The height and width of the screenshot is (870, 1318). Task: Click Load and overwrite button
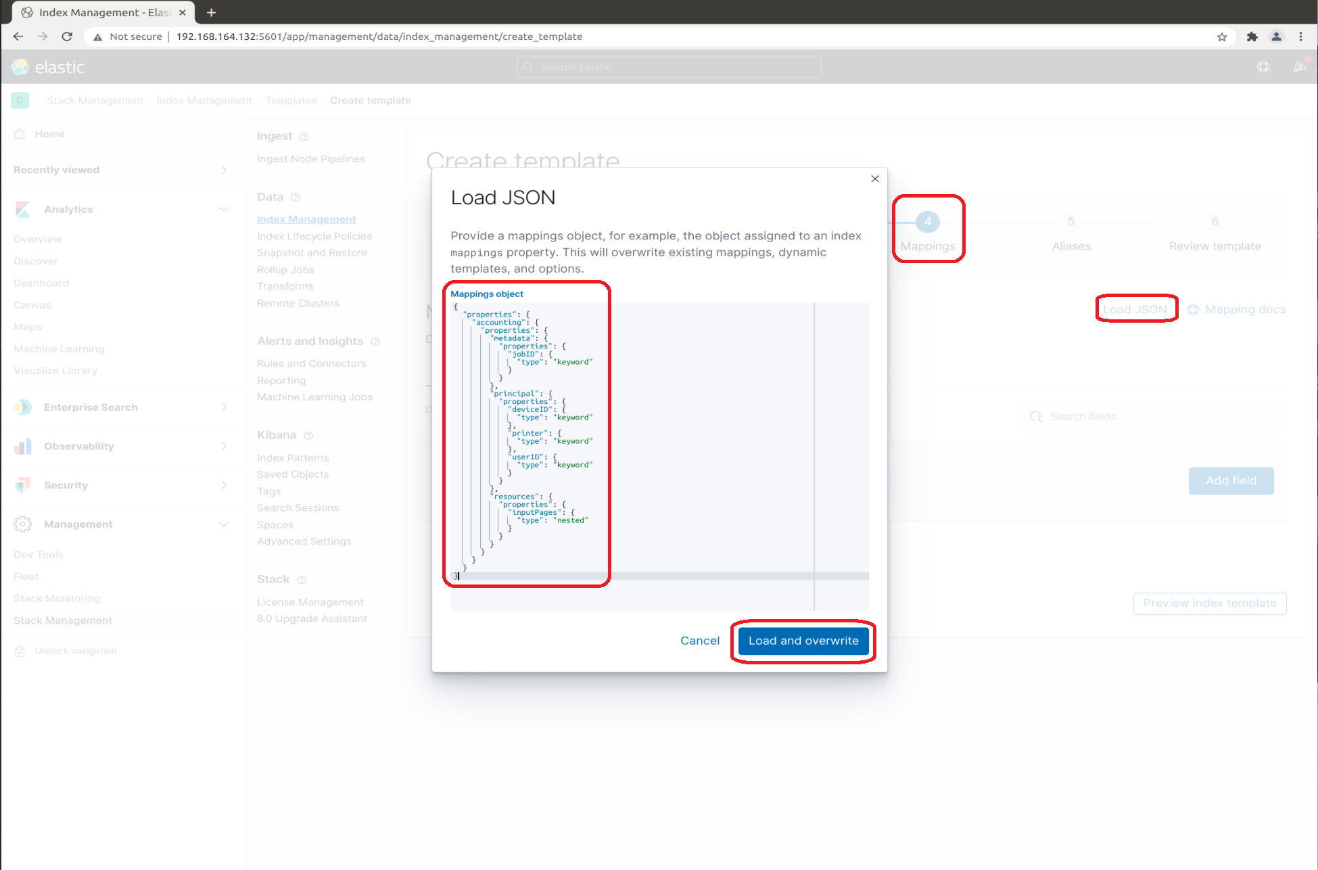(803, 641)
